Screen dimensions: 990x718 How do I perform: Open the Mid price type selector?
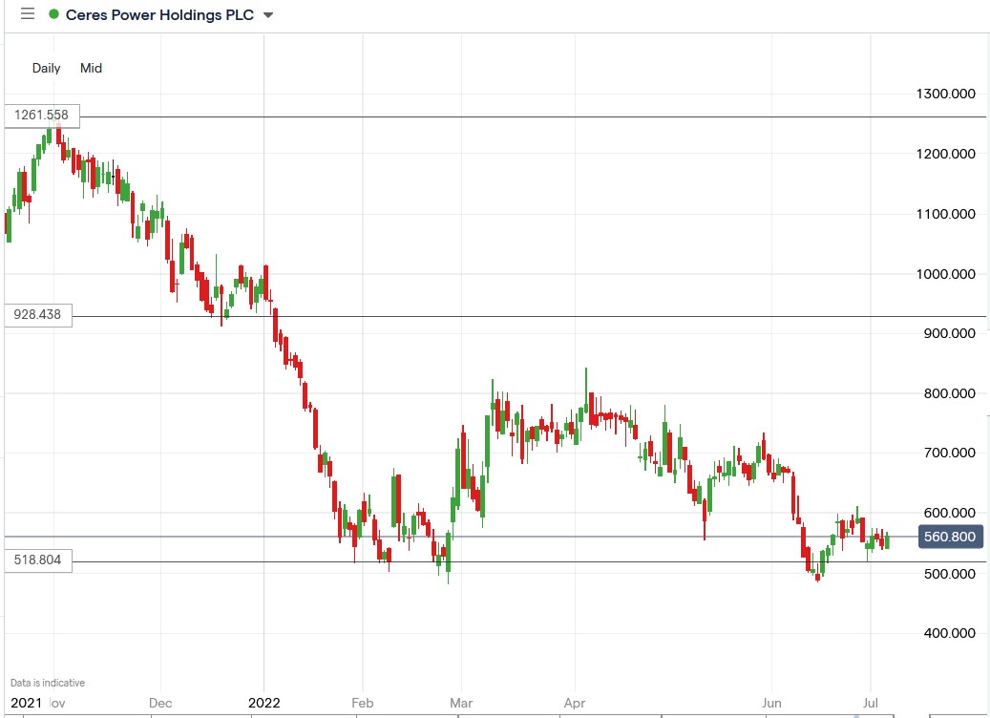click(x=91, y=68)
